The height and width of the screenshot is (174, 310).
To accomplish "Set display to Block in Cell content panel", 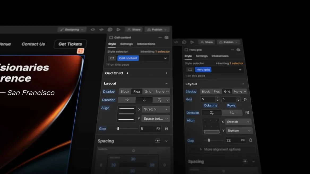I will point(125,92).
